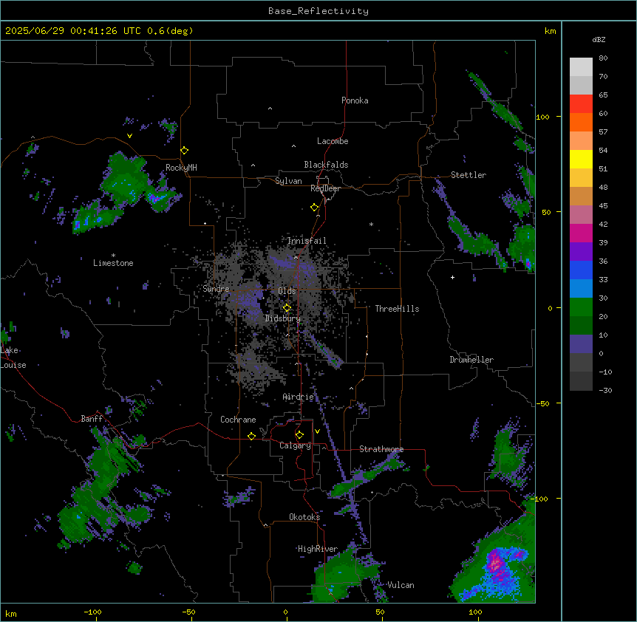This screenshot has height=622, width=637.
Task: Click the dBZ legend heading
Action: click(599, 40)
